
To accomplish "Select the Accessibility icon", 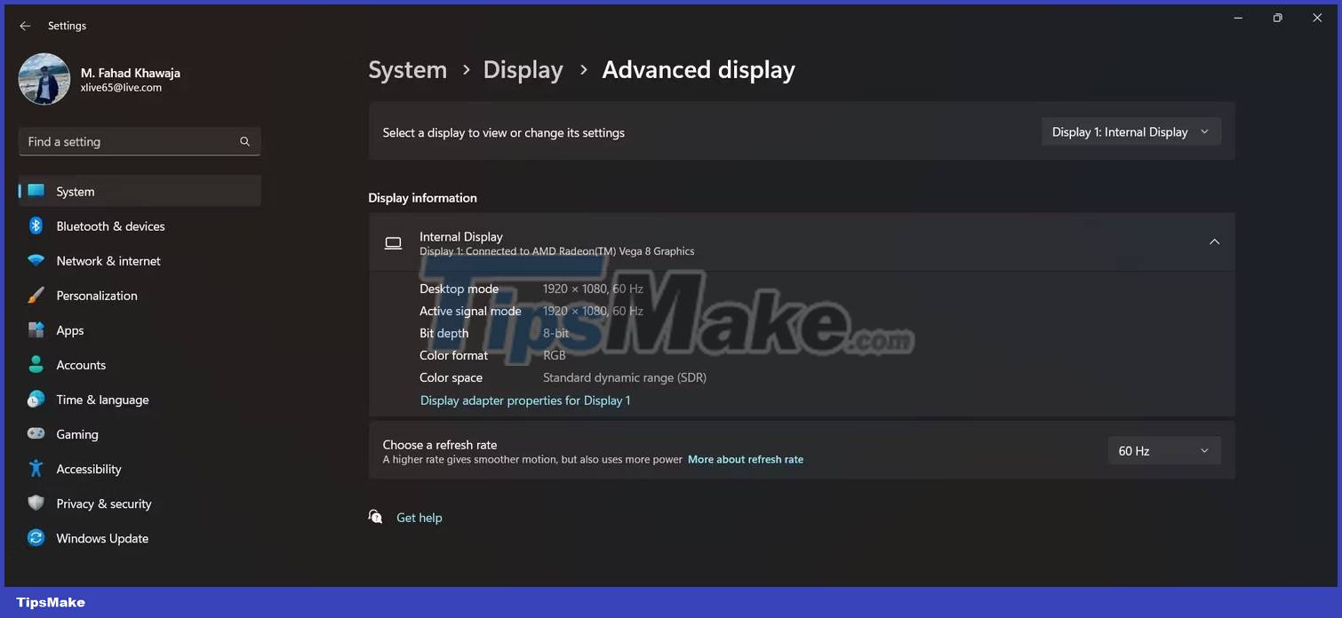I will (35, 468).
